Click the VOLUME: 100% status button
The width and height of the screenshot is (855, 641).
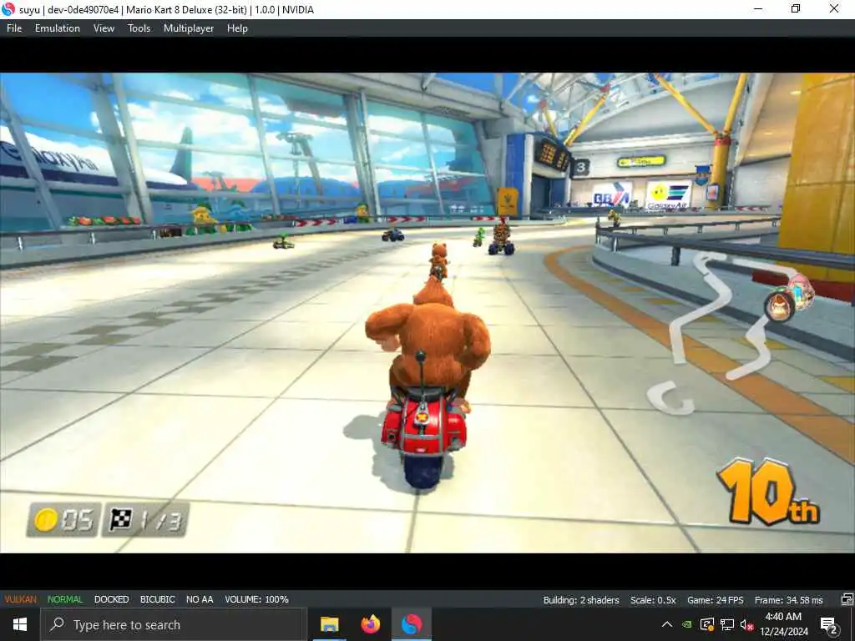click(x=256, y=599)
